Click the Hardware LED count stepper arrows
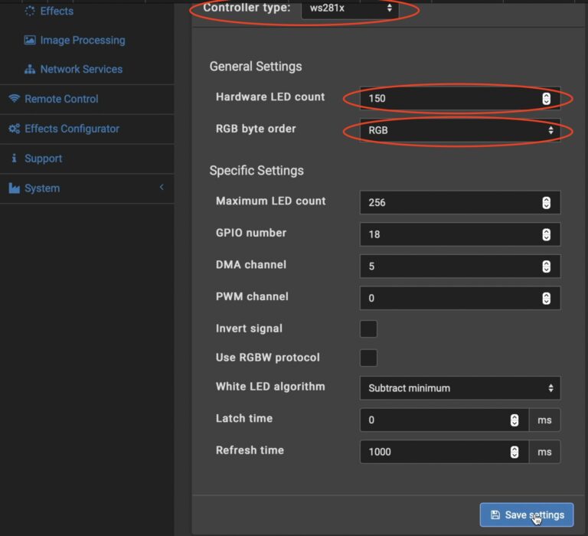Screen dimensions: 588x536 pos(546,98)
